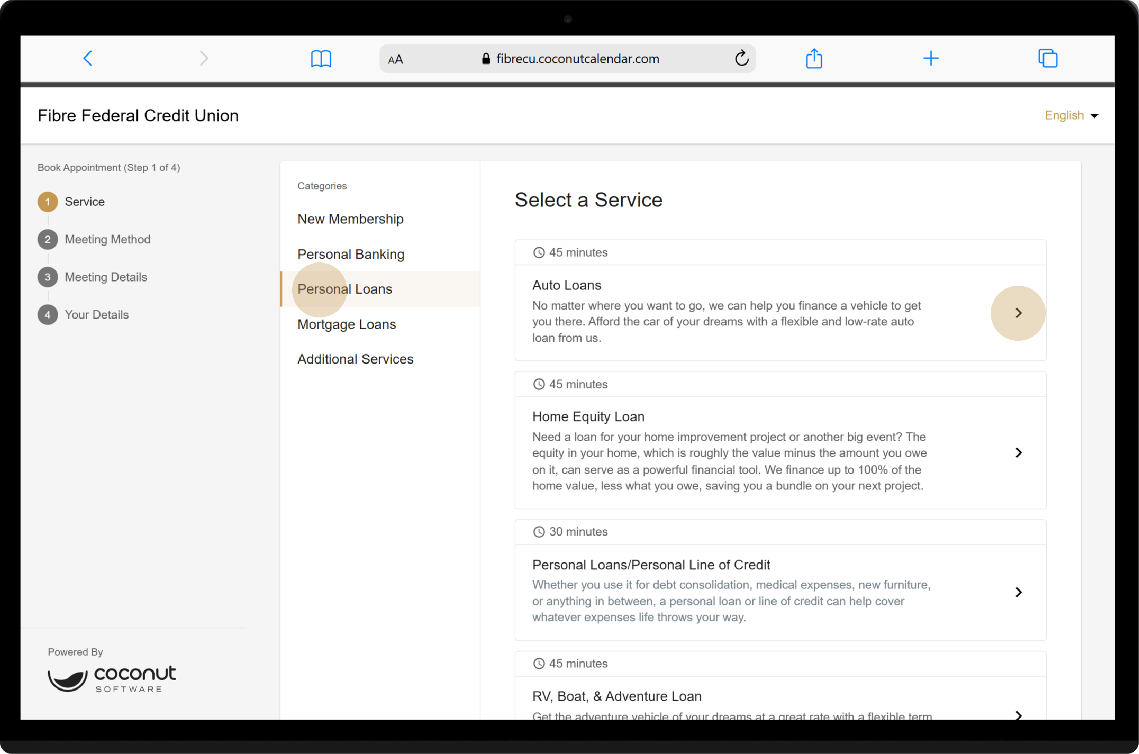
Task: Click the Auto Loans description paragraph
Action: 726,322
